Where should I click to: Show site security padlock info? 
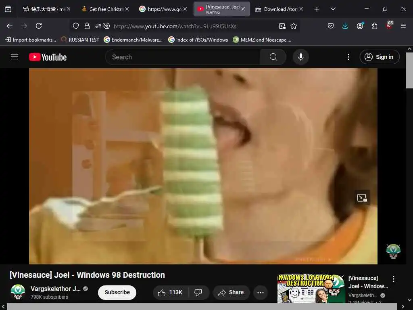[87, 26]
